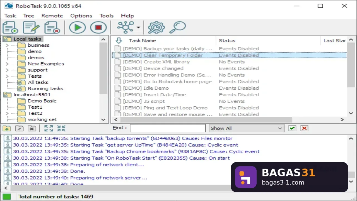Open the Remote menu
357x201 pixels.
tap(52, 16)
